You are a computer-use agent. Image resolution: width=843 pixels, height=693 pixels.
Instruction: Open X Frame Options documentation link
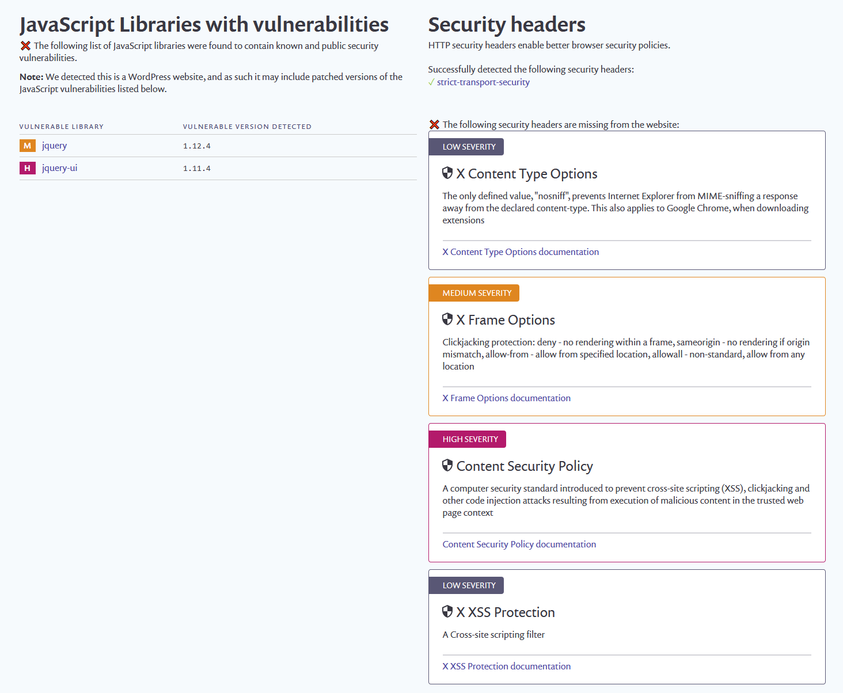[x=507, y=398]
